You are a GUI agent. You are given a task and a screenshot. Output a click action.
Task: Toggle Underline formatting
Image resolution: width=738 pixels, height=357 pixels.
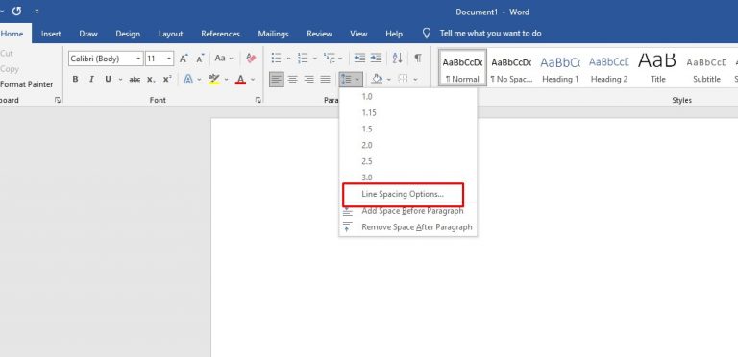108,80
